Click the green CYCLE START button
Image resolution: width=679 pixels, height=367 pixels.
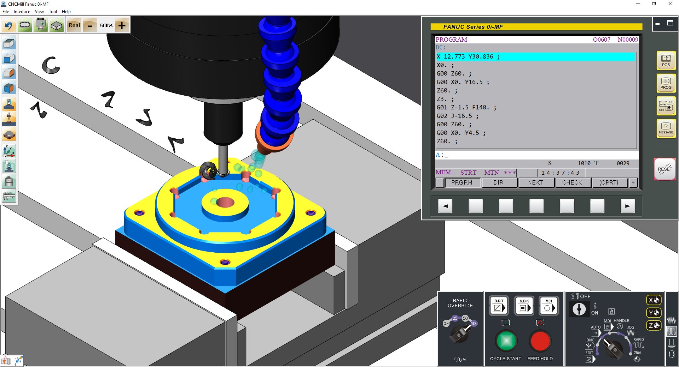point(506,341)
